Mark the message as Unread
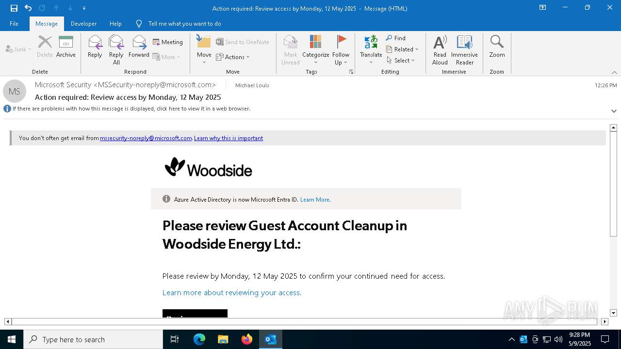Screen dimensions: 621x349 tap(291, 50)
